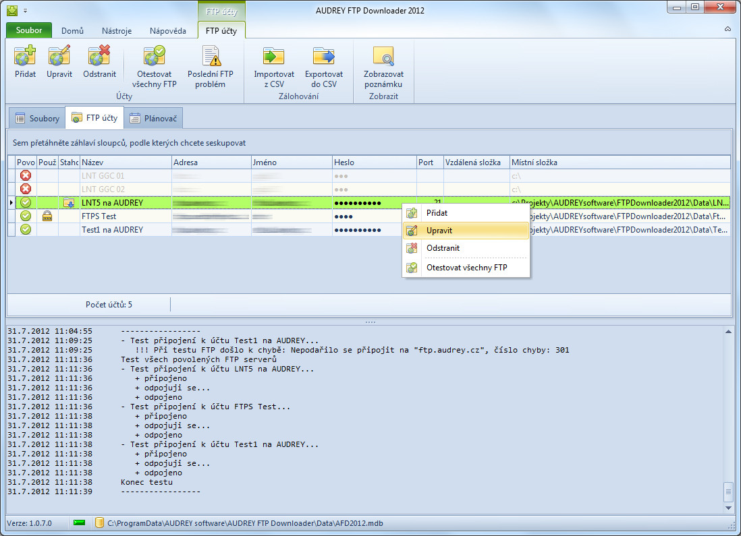This screenshot has height=536, width=741.
Task: Sort by the Povo column header
Action: 26,162
